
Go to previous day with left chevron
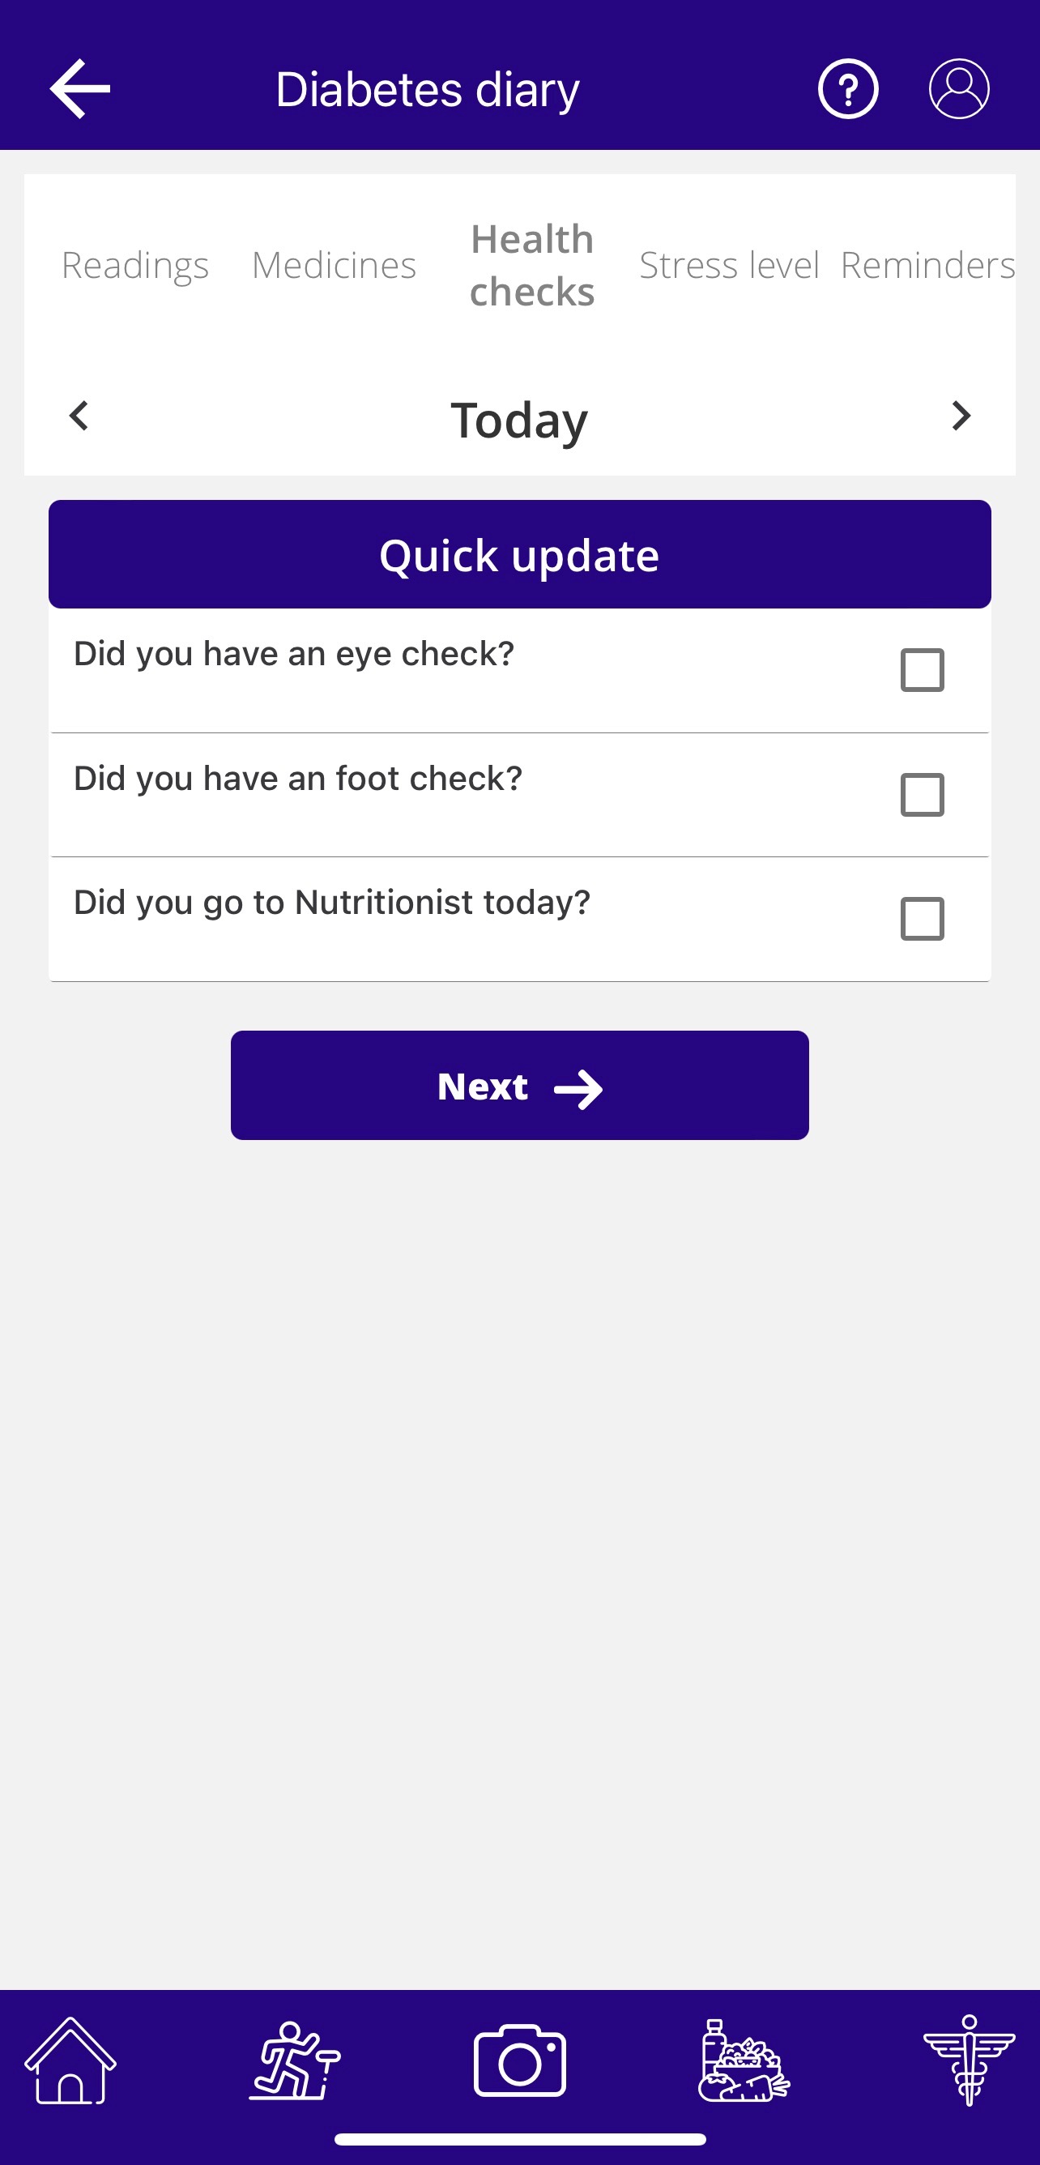(79, 415)
